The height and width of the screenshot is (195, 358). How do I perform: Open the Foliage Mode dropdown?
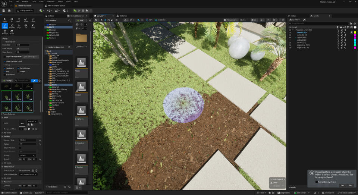pos(25,10)
